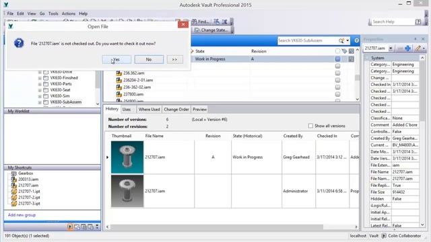Screen dimensions: 431x242
Task: Click the grid column header icon
Action: (x=352, y=51)
